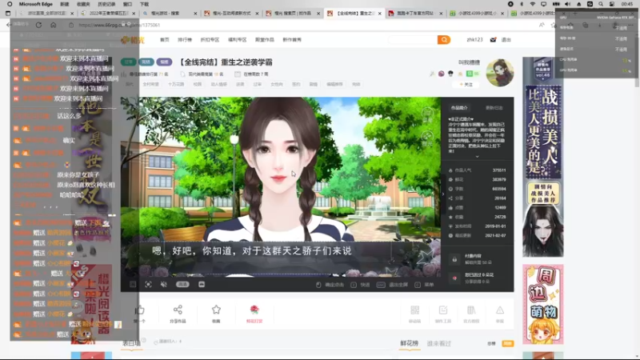Send flowers using the red rose icon
This screenshot has height=360, width=640.
[x=254, y=310]
